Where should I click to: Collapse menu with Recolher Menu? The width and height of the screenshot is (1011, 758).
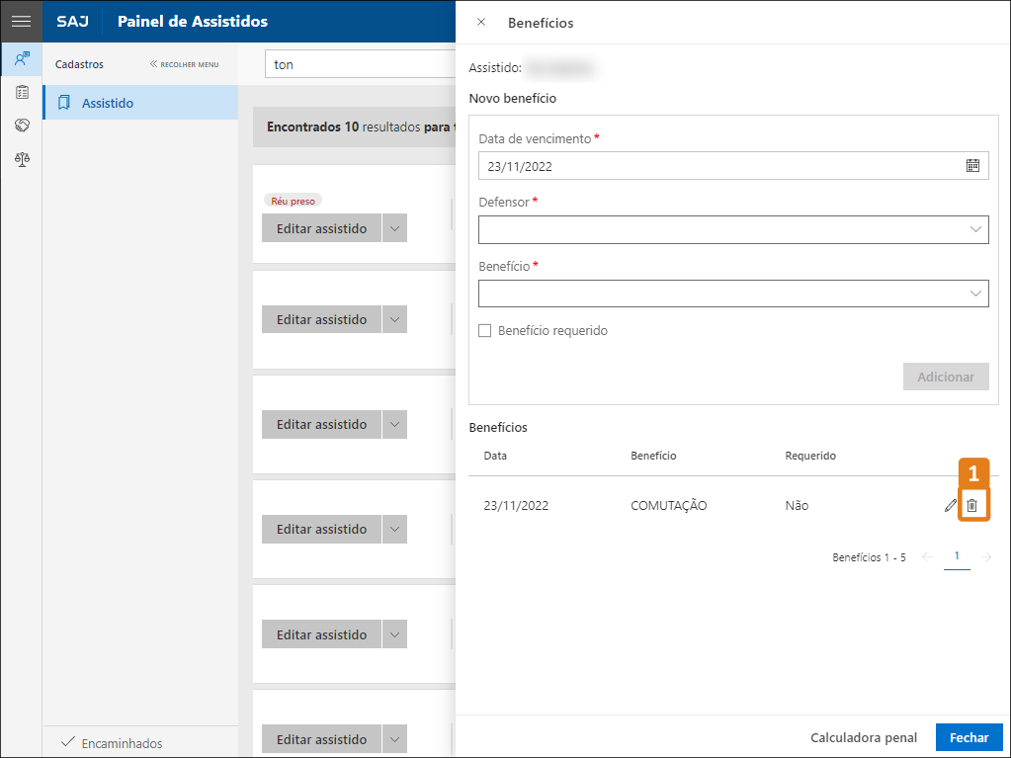(185, 64)
